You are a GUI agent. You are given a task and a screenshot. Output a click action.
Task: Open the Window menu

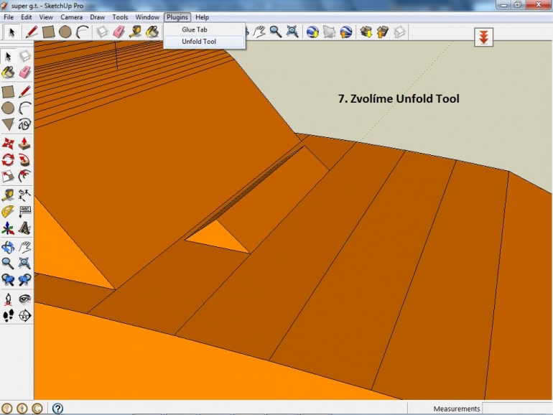(x=147, y=17)
